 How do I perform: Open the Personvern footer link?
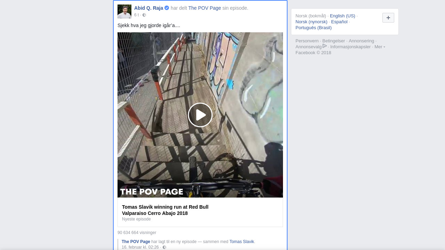coord(307,41)
